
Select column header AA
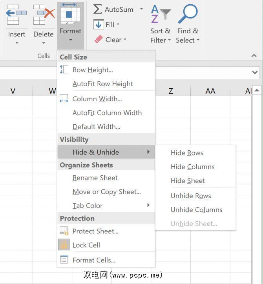pyautogui.click(x=210, y=91)
